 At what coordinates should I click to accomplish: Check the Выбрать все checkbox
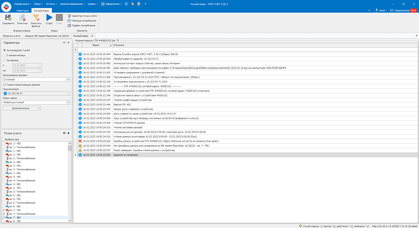(x=4, y=139)
